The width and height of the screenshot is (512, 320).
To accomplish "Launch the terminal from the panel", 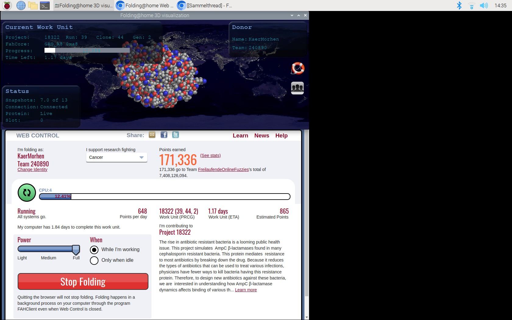I will tap(45, 5).
